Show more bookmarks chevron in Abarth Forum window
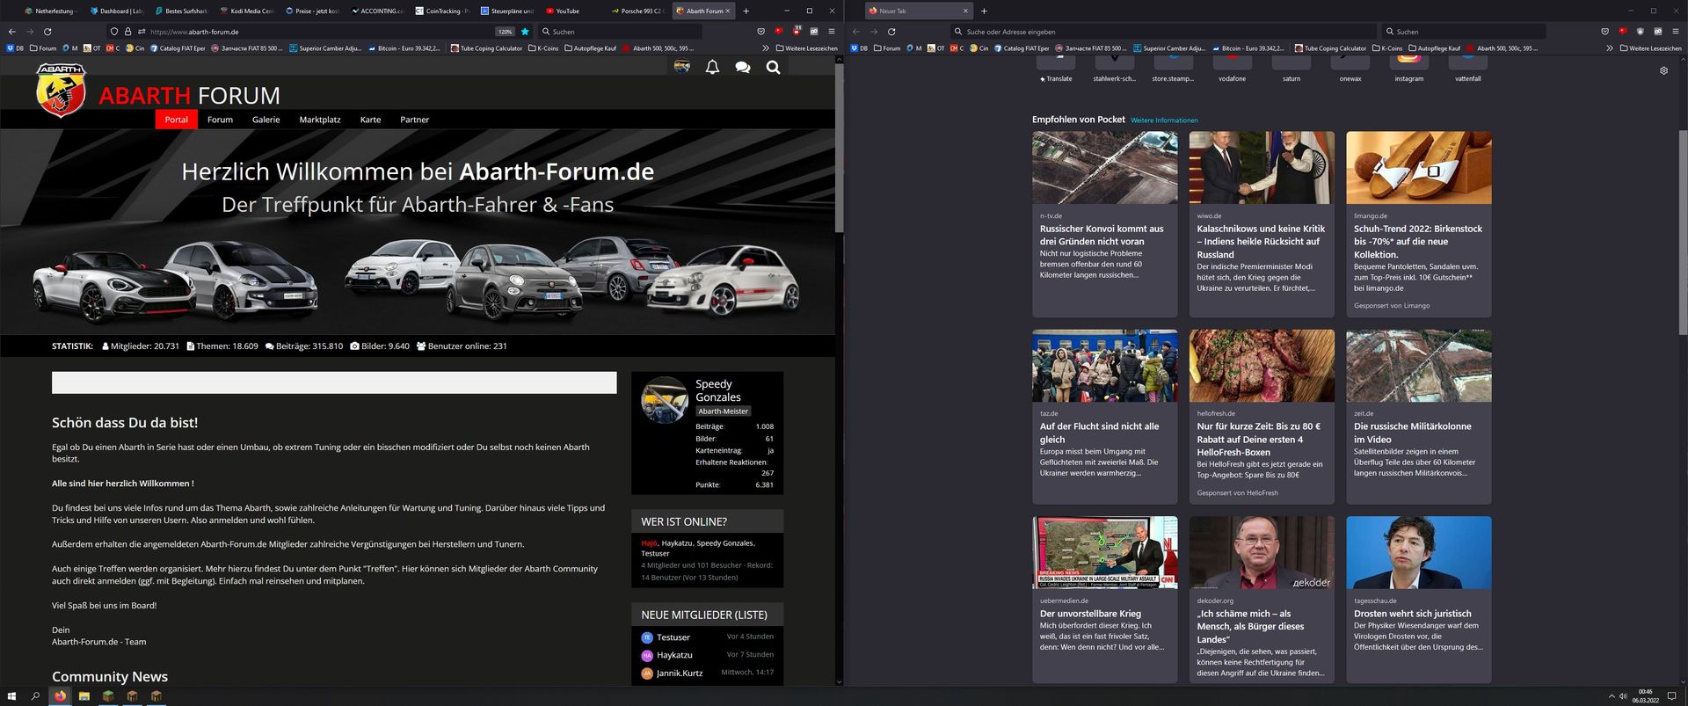1688x706 pixels. coord(765,48)
